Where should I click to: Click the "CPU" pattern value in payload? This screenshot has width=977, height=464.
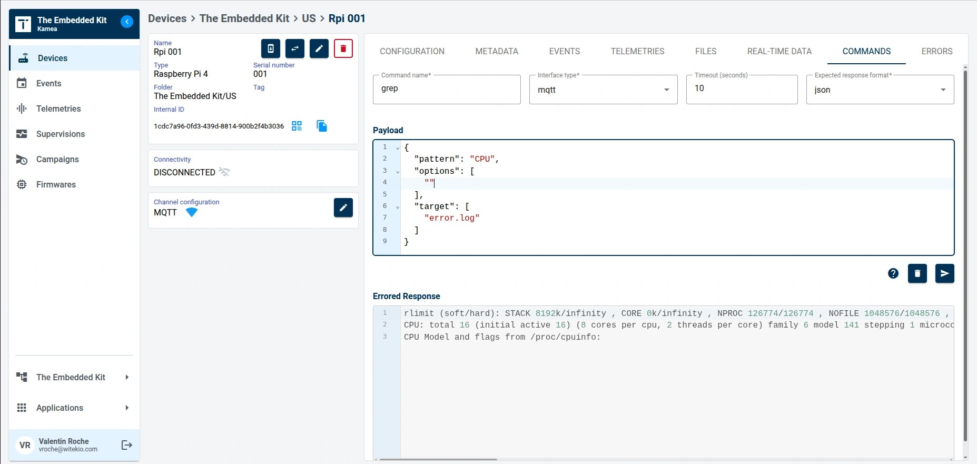pyautogui.click(x=482, y=159)
